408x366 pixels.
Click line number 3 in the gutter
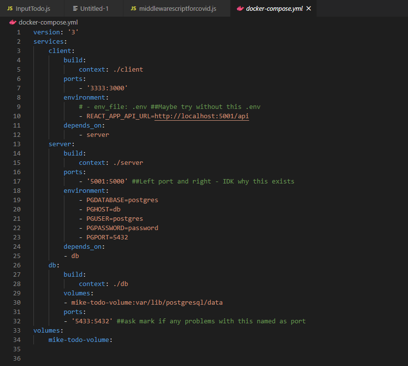[x=19, y=51]
